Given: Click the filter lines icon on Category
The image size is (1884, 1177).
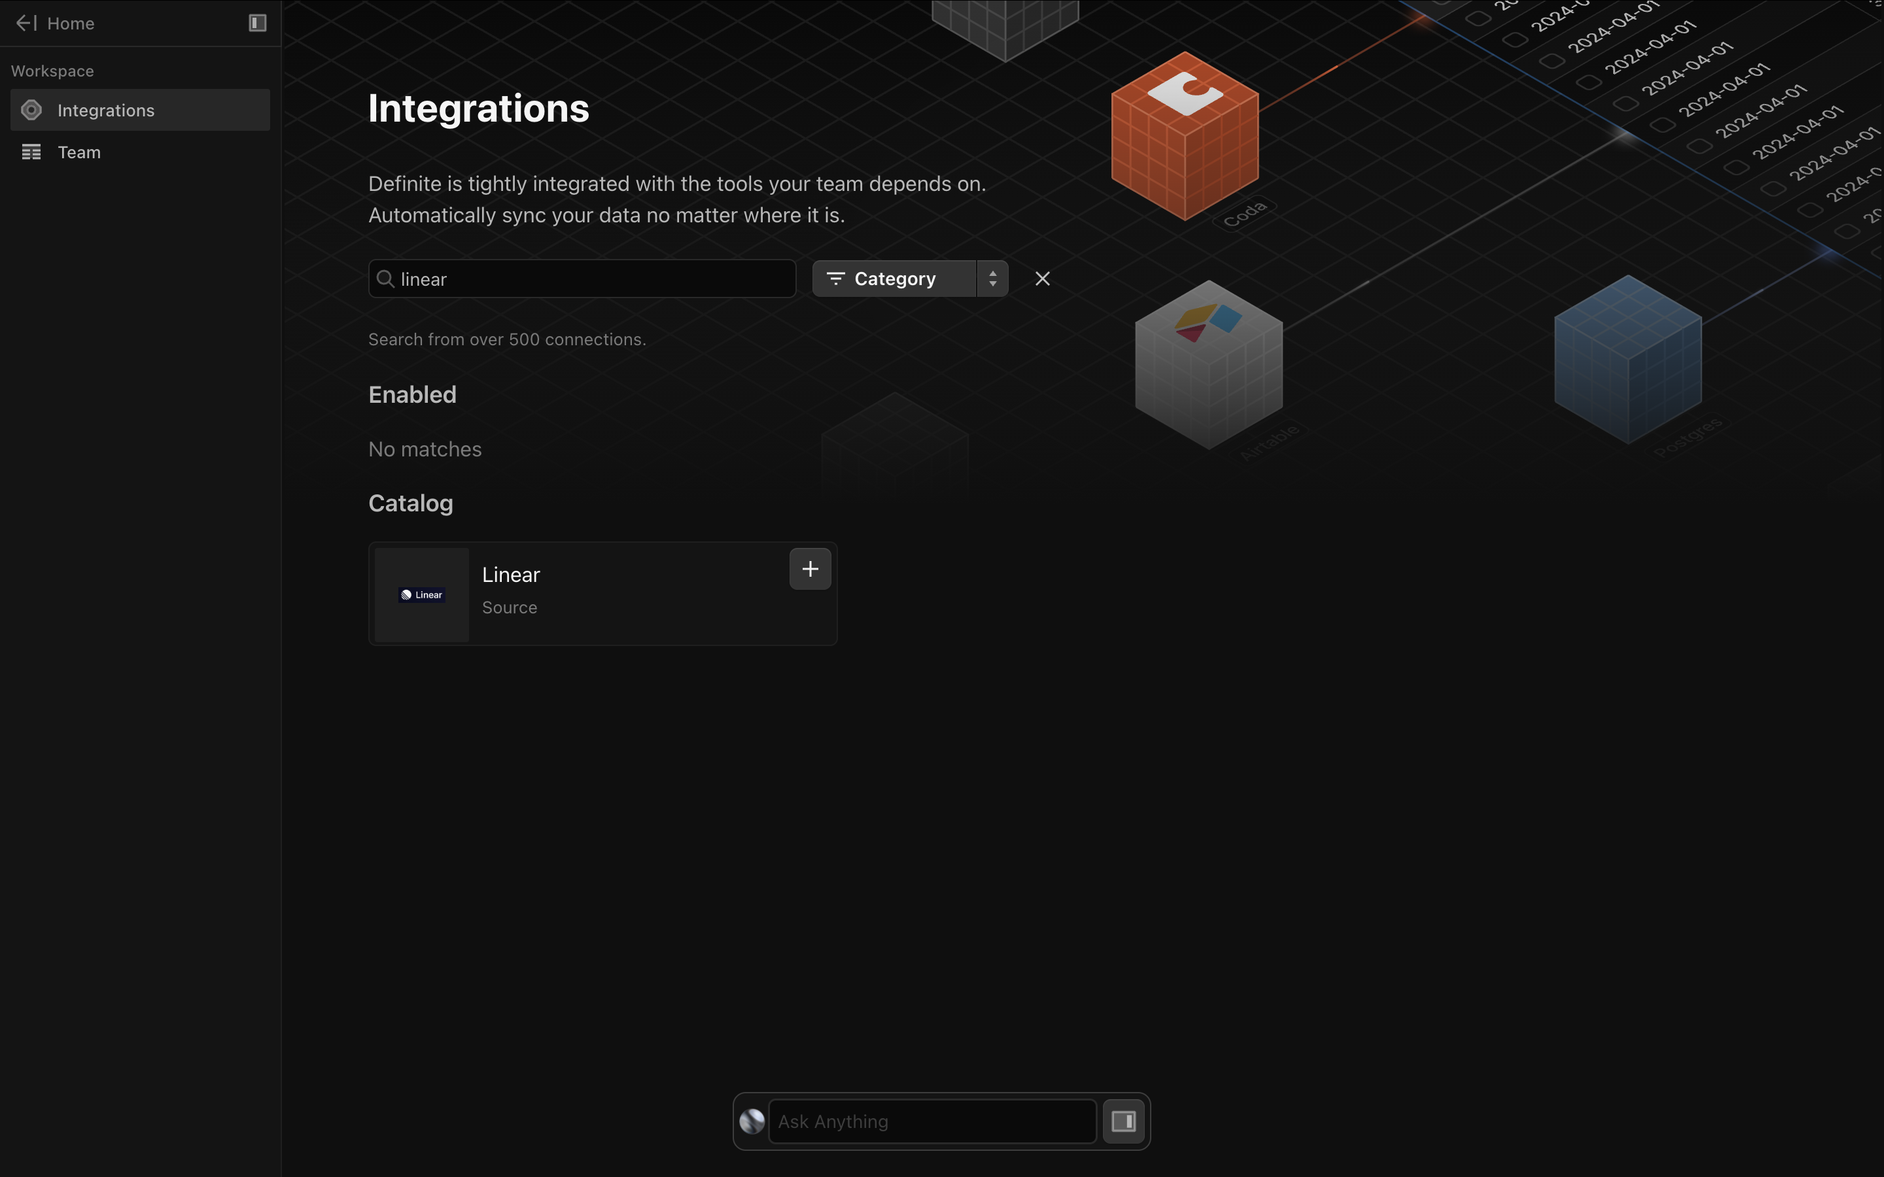Looking at the screenshot, I should tap(835, 279).
